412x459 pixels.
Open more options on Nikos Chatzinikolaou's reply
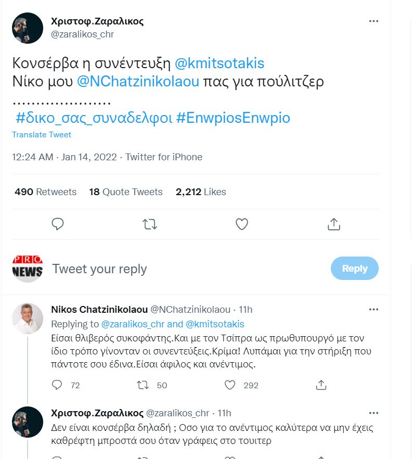pos(374,309)
